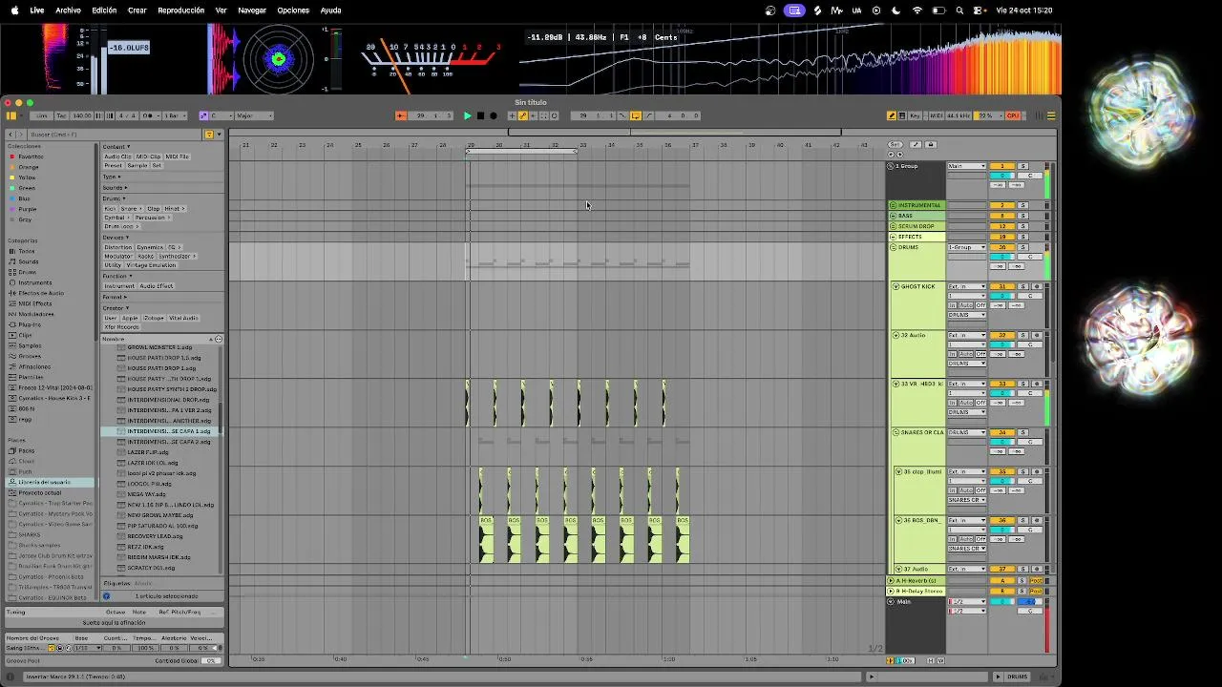Open the Major scale type dropdown
Image resolution: width=1222 pixels, height=687 pixels.
tap(255, 115)
